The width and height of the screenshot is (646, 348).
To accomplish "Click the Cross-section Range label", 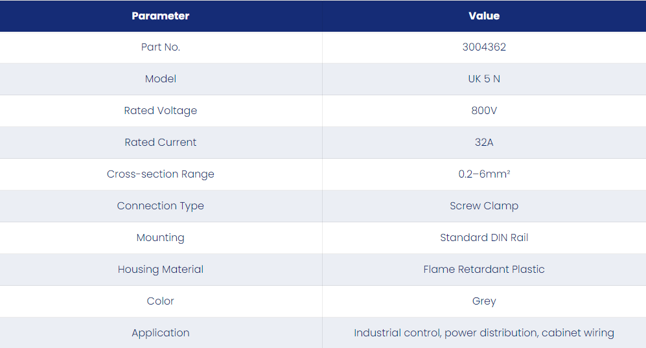I will point(160,174).
